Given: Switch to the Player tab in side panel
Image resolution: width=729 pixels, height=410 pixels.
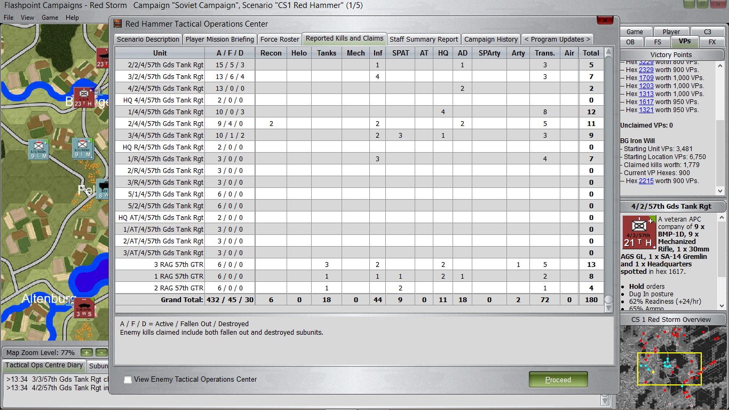Looking at the screenshot, I should [671, 32].
